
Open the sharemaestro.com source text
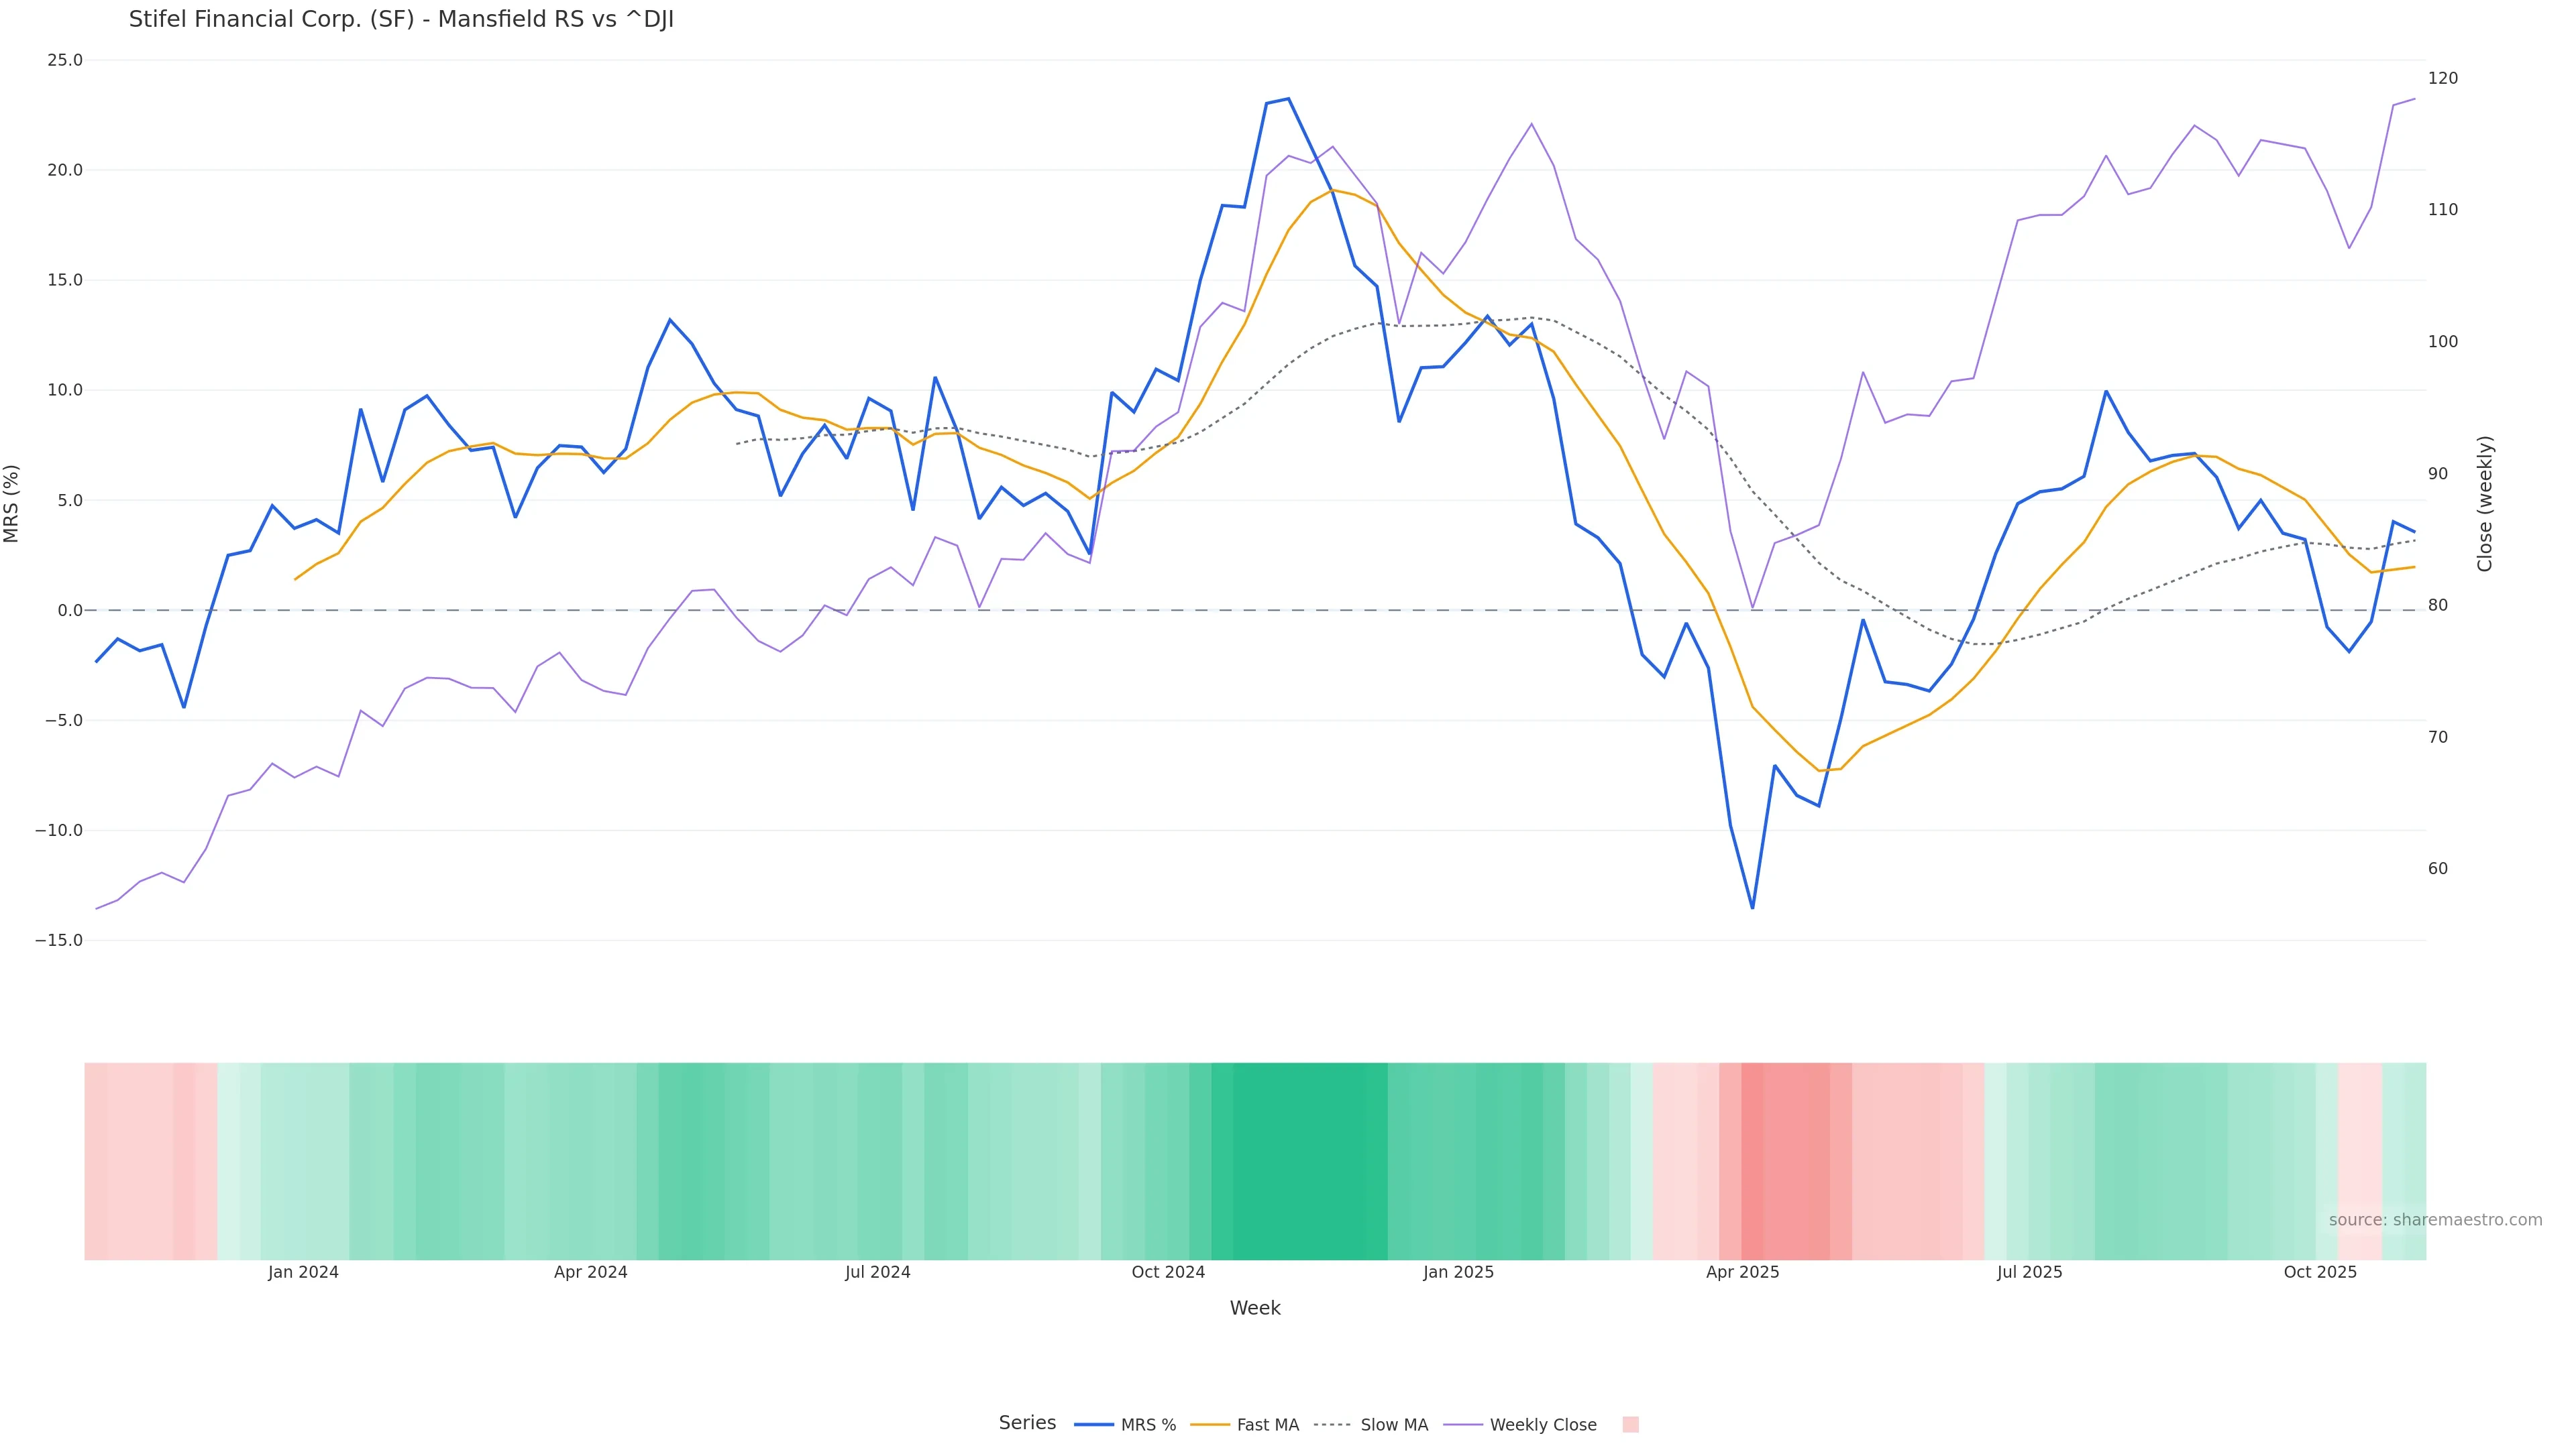tap(2435, 1220)
